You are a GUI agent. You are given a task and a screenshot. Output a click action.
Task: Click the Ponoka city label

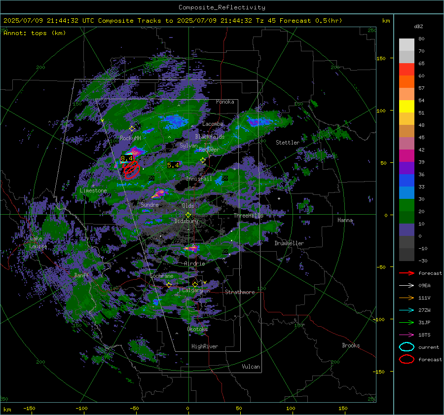pyautogui.click(x=225, y=102)
